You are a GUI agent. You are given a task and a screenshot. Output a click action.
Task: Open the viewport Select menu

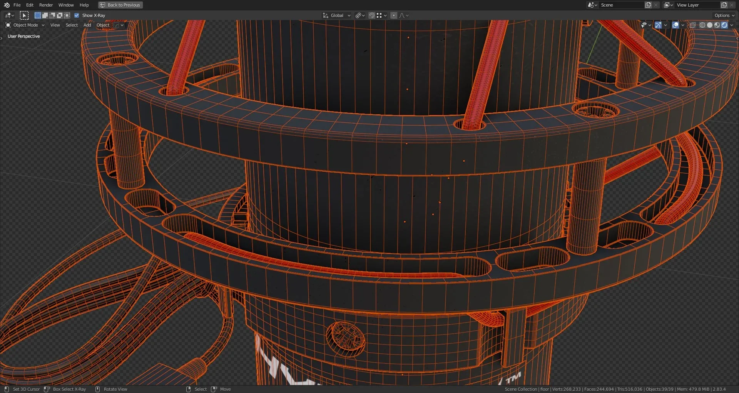[72, 25]
